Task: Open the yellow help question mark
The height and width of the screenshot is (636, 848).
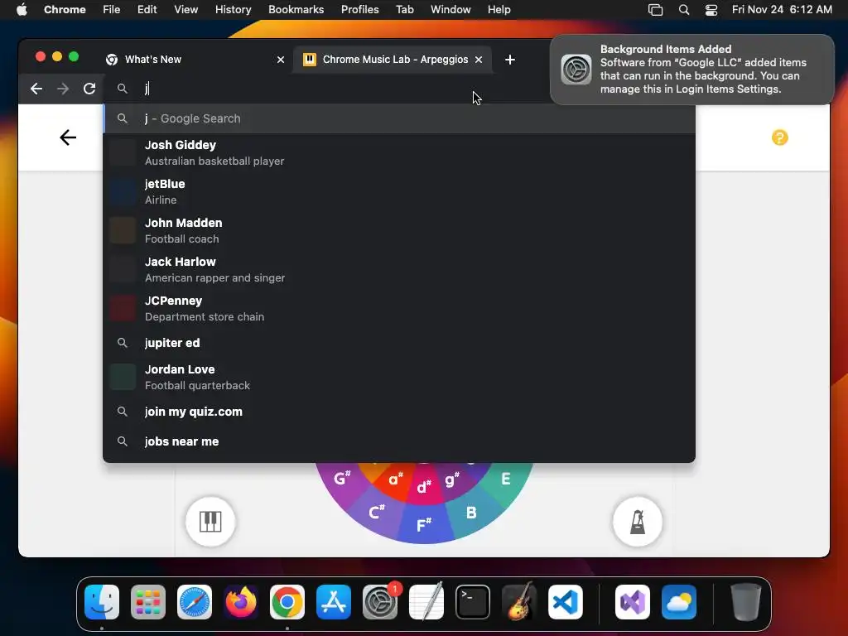Action: tap(779, 137)
